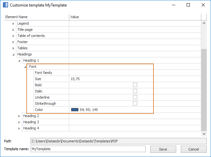
Task: Expand the Legend tree node
Action: [13, 24]
